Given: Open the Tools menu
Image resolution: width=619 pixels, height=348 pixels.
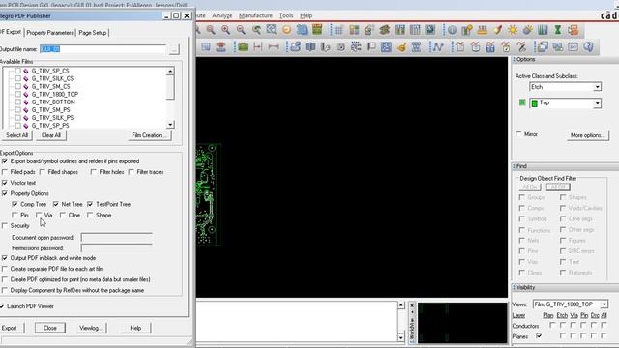Looking at the screenshot, I should (x=286, y=15).
